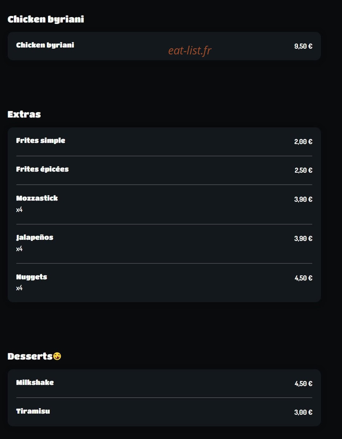The width and height of the screenshot is (342, 439).
Task: Click the Desserts section heading text
Action: (30, 356)
